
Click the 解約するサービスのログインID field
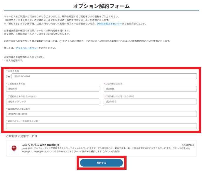(x=101, y=126)
